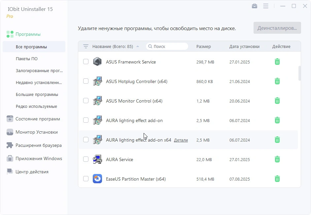The width and height of the screenshot is (311, 215).
Task: Click install date 21.06.2024
Action: tap(240, 81)
